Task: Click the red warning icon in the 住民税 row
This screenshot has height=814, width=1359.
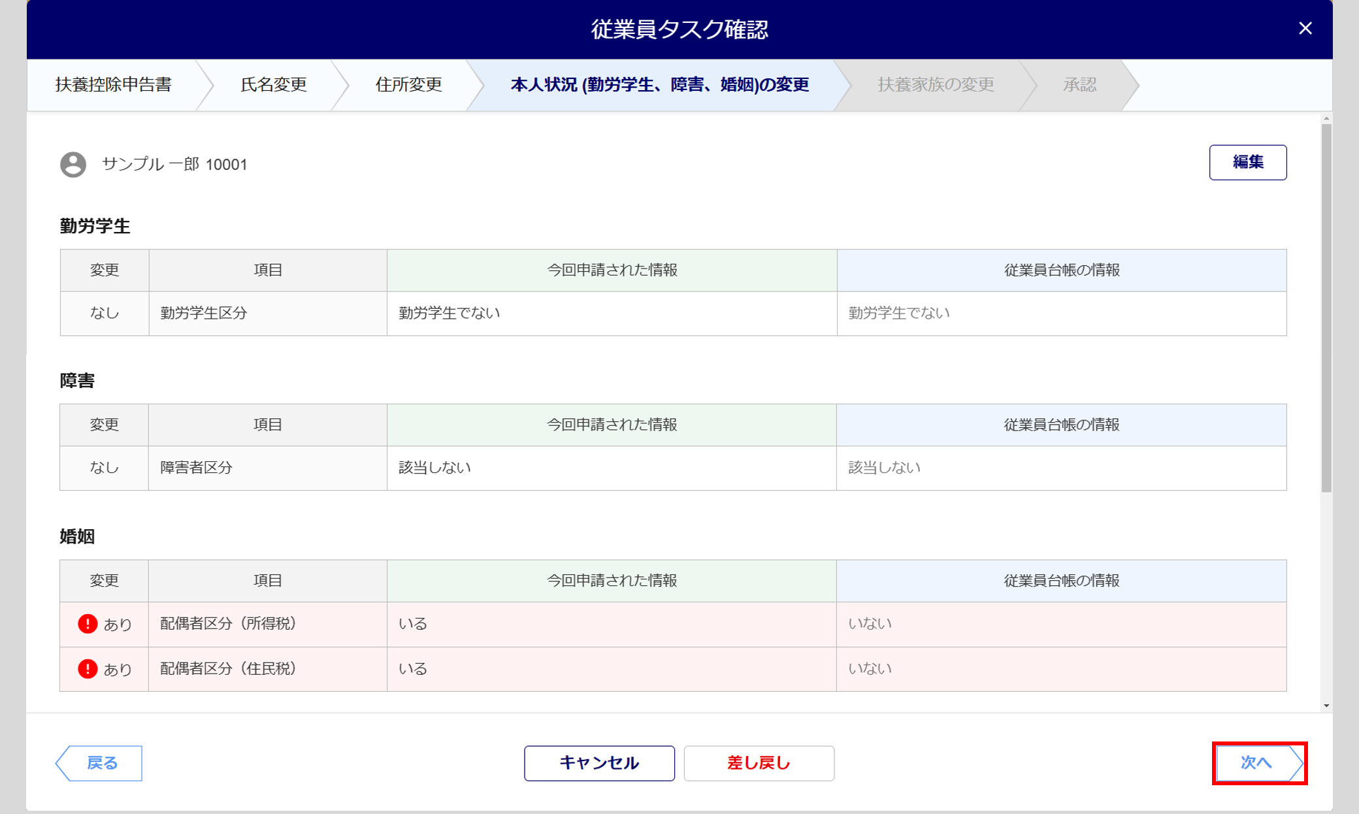Action: (88, 669)
